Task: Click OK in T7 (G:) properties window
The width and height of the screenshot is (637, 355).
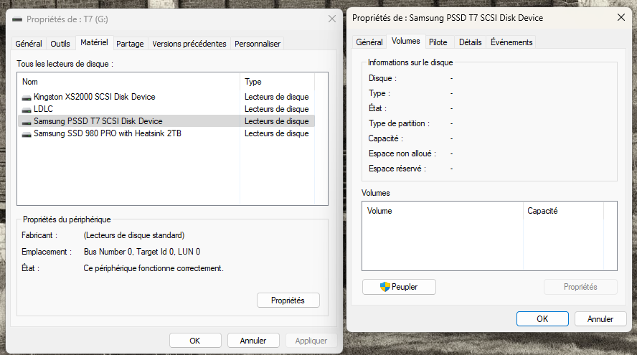Action: [195, 341]
